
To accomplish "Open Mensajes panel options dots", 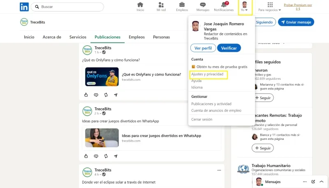I will [305, 182].
